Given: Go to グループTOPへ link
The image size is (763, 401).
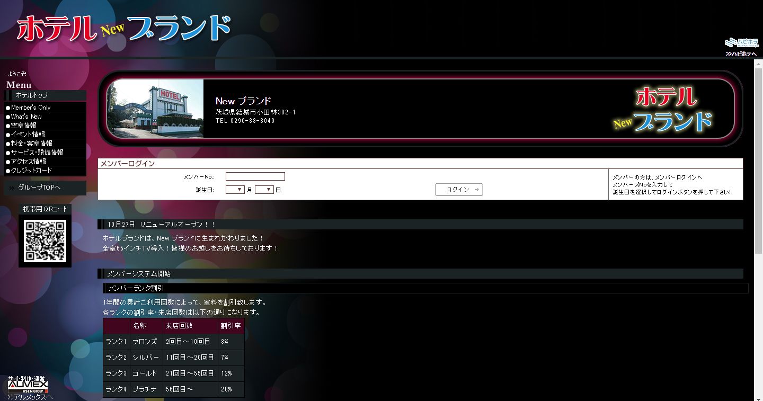Looking at the screenshot, I should click(x=45, y=188).
